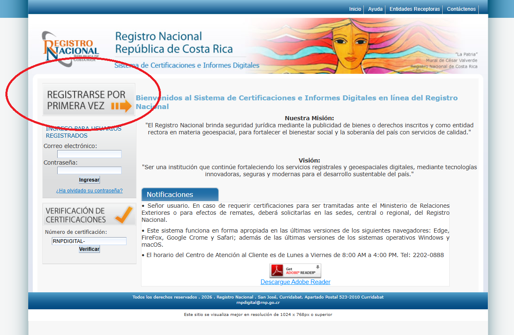Click the Verificar button
The height and width of the screenshot is (335, 514).
[x=89, y=249]
